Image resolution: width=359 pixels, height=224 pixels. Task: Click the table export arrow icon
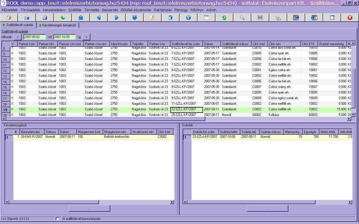point(296,18)
